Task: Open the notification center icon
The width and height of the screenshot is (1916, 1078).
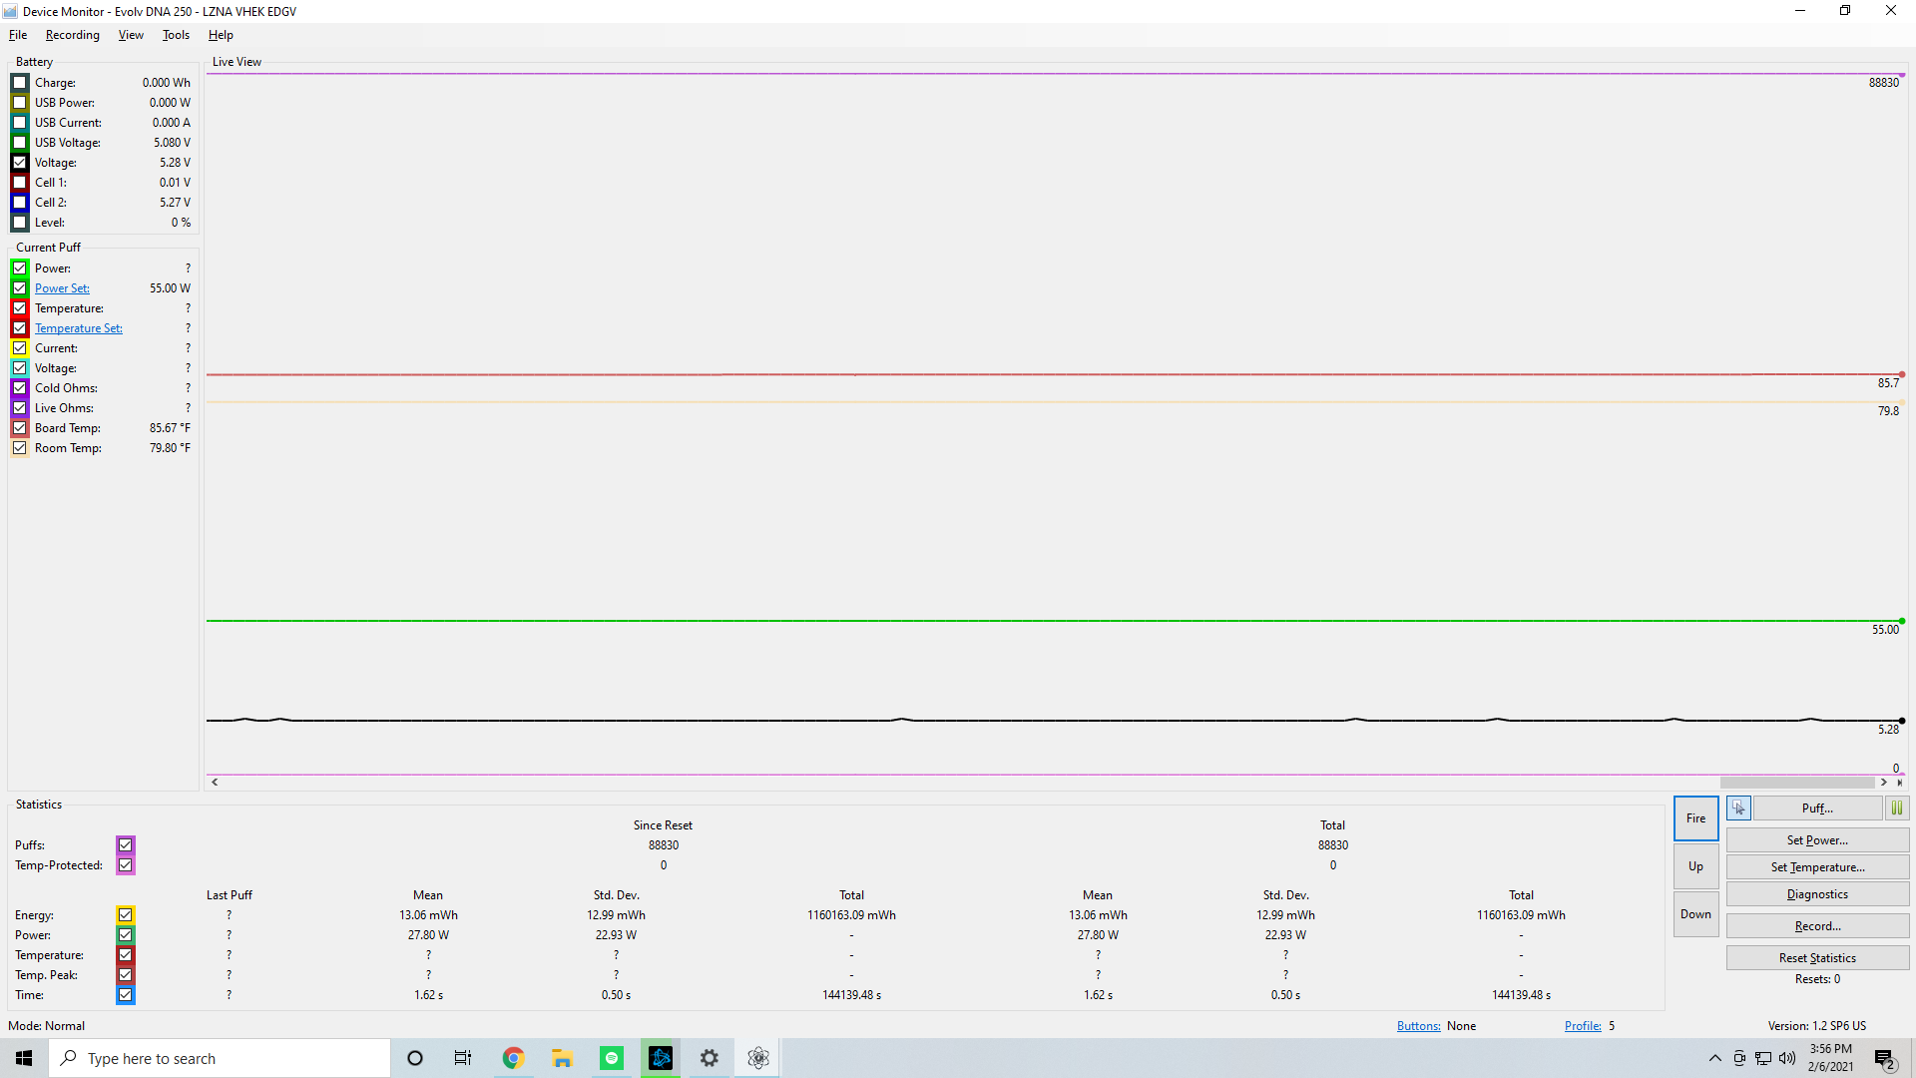Action: pyautogui.click(x=1884, y=1058)
